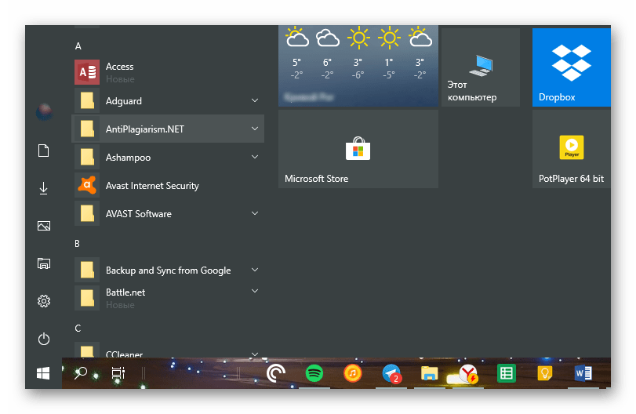The height and width of the screenshot is (414, 636).
Task: Open the Microsoft Store tile
Action: coord(358,149)
